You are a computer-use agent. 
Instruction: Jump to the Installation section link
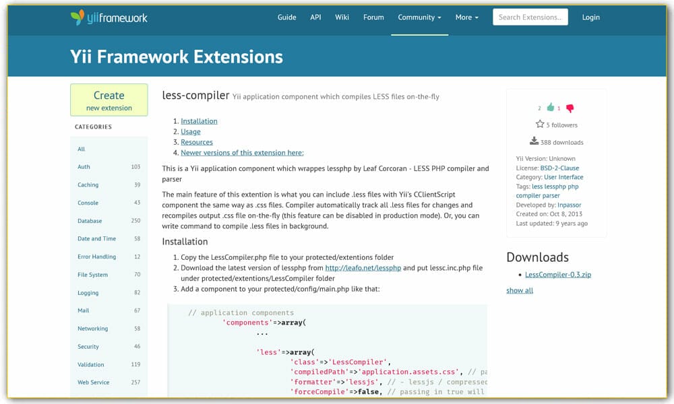pyautogui.click(x=199, y=121)
